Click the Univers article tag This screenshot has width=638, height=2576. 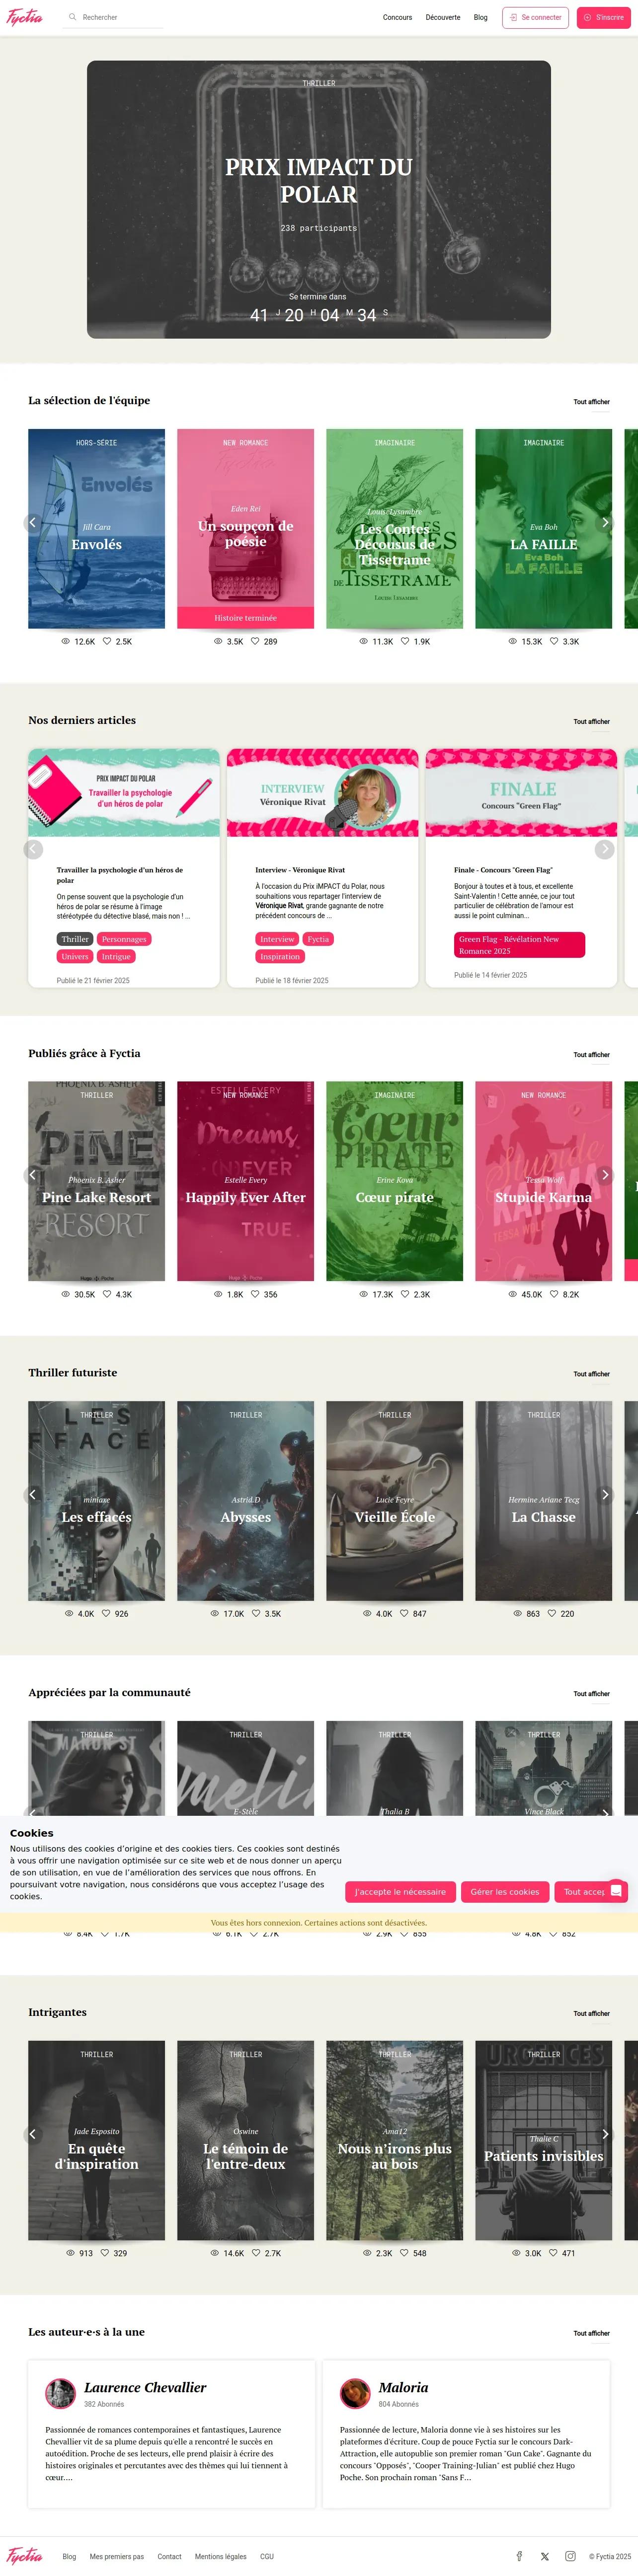click(x=75, y=956)
